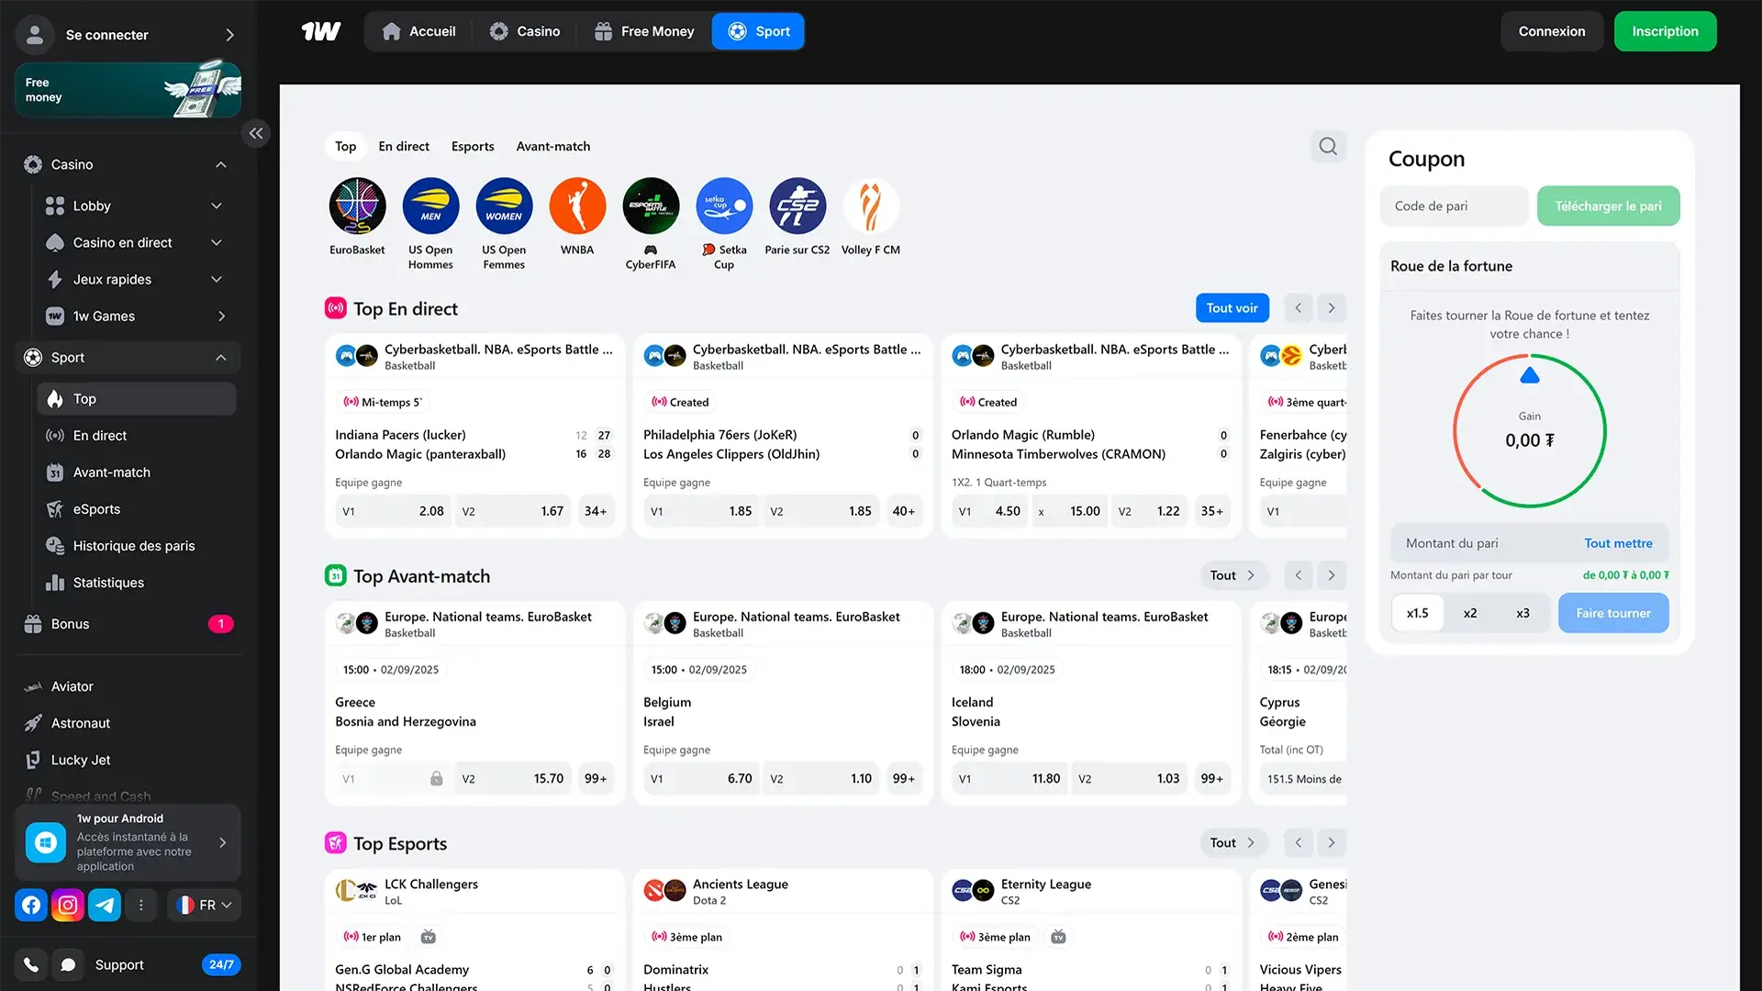Switch to the En direct tab
The width and height of the screenshot is (1762, 991).
(404, 146)
